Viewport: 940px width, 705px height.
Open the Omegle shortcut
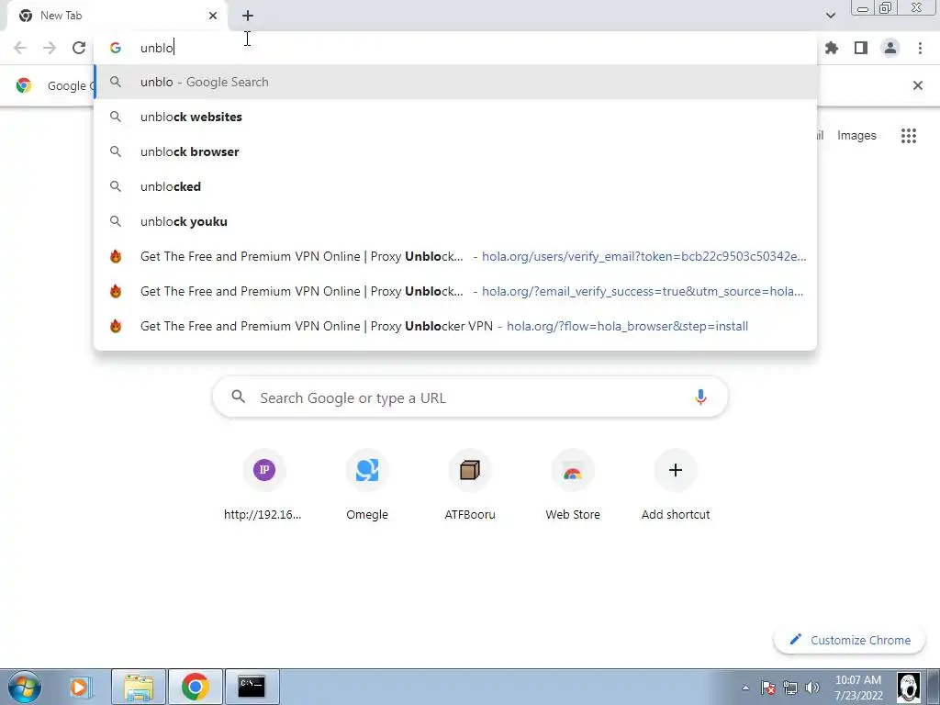[367, 485]
